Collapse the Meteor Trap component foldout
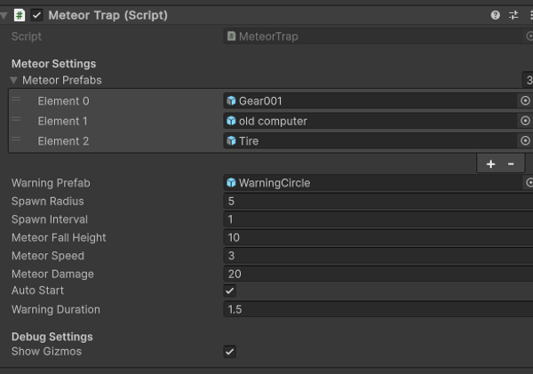 coord(5,15)
